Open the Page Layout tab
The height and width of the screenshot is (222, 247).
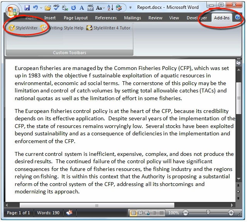click(x=76, y=18)
